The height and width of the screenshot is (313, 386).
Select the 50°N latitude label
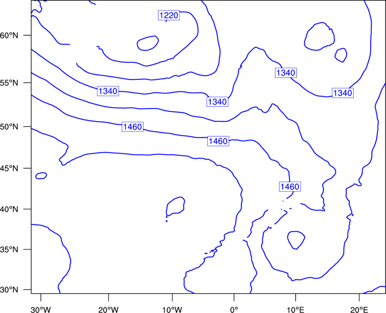(9, 127)
